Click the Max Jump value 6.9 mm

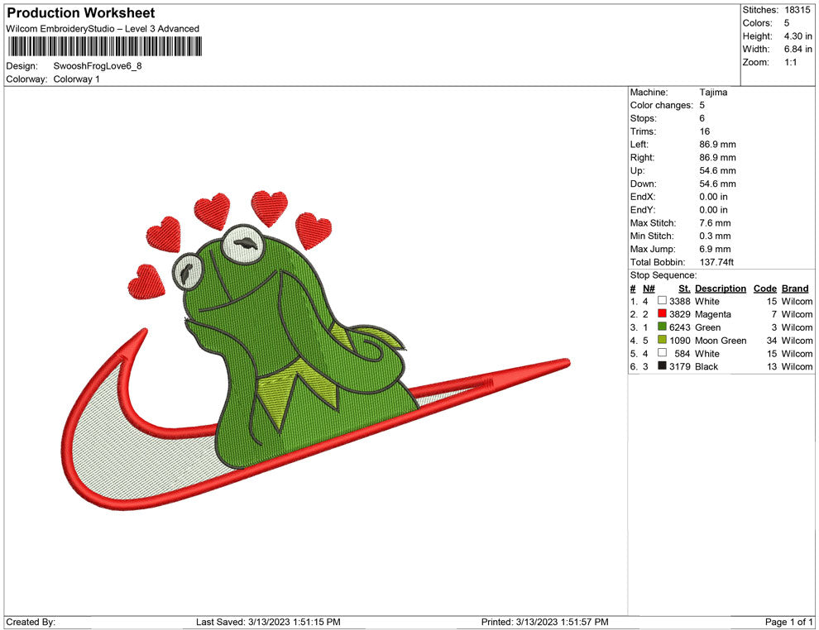(x=715, y=249)
